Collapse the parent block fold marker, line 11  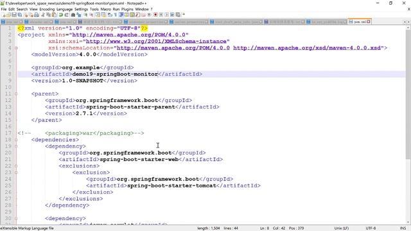pos(16,94)
